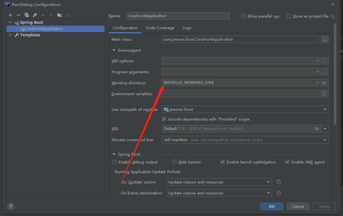The width and height of the screenshot is (343, 216).
Task: Open Environment variables editor icon
Action: point(324,94)
